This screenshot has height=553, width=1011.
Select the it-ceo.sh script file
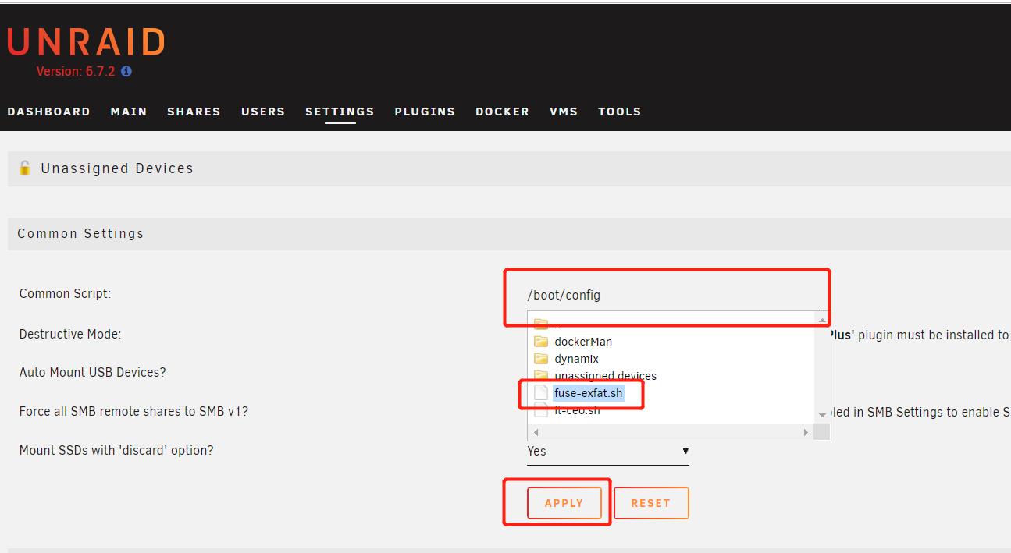578,409
